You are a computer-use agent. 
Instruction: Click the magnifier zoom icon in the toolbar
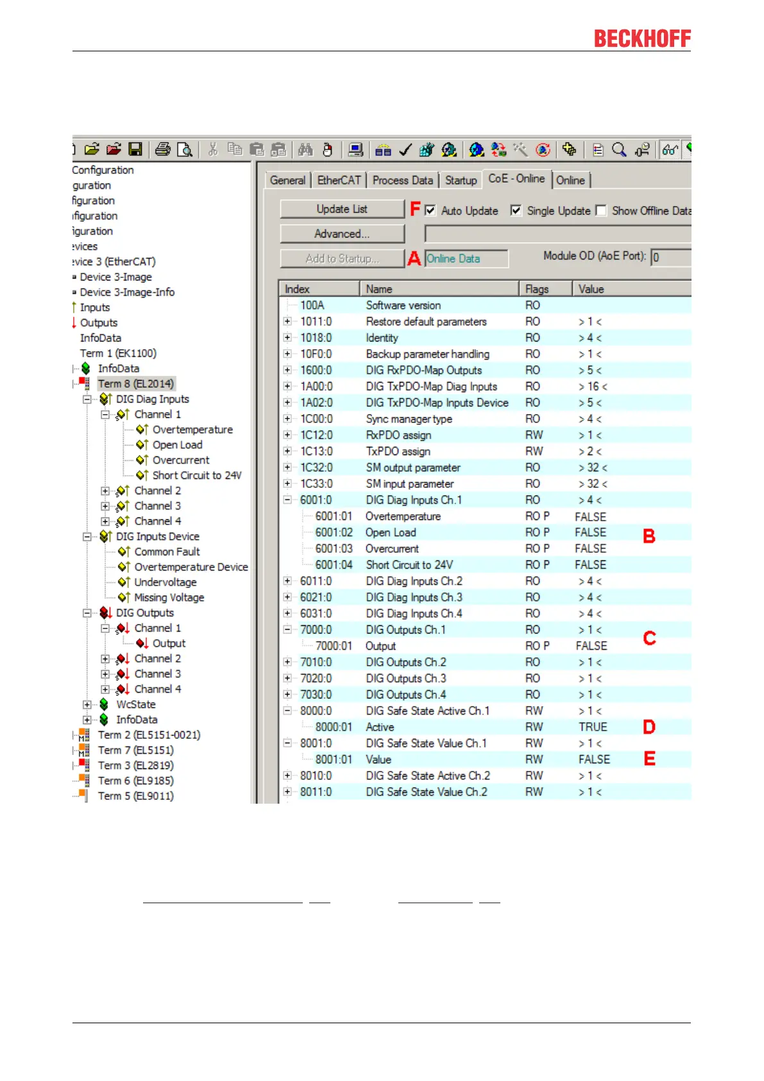click(619, 150)
